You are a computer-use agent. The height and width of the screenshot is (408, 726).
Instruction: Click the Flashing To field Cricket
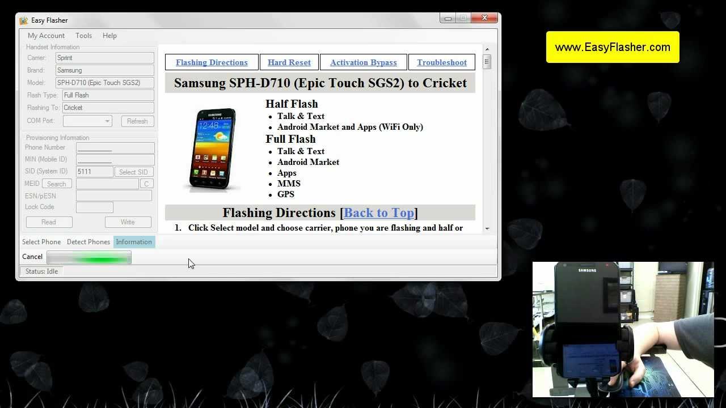pyautogui.click(x=108, y=108)
